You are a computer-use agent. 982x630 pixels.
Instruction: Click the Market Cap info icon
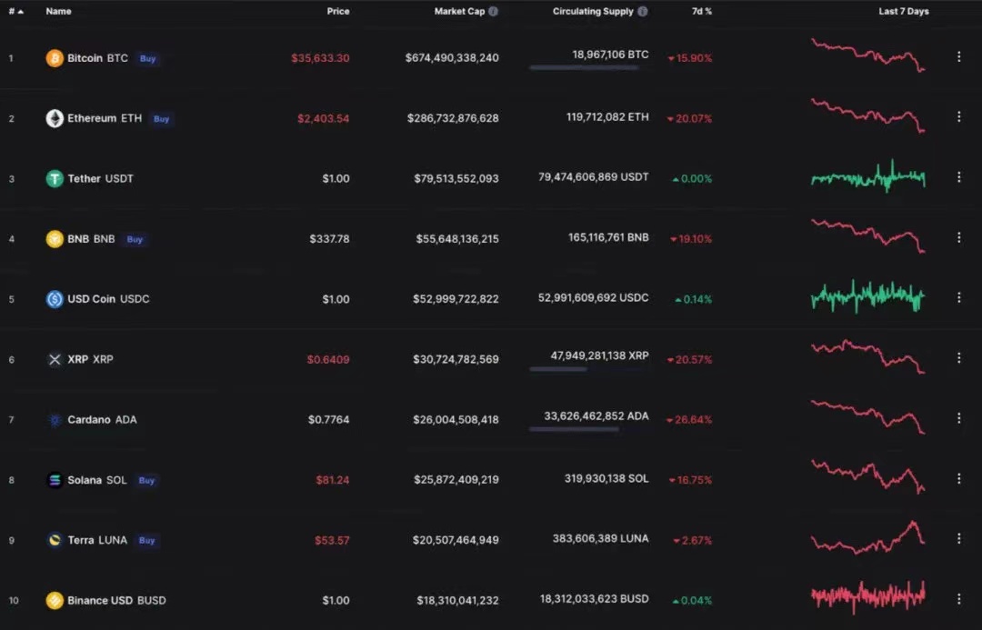click(494, 11)
